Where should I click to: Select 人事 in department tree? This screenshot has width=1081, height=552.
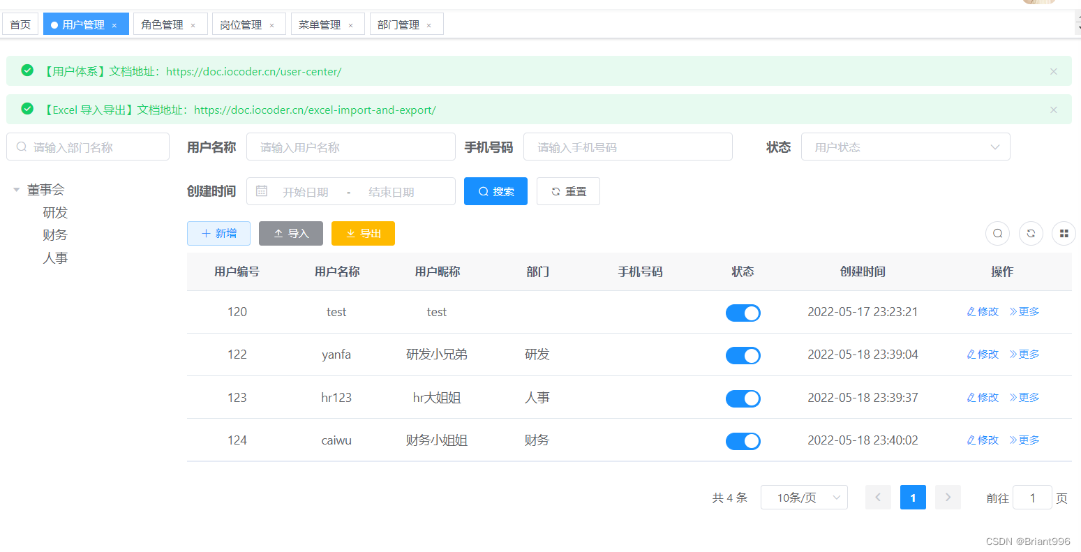(55, 258)
